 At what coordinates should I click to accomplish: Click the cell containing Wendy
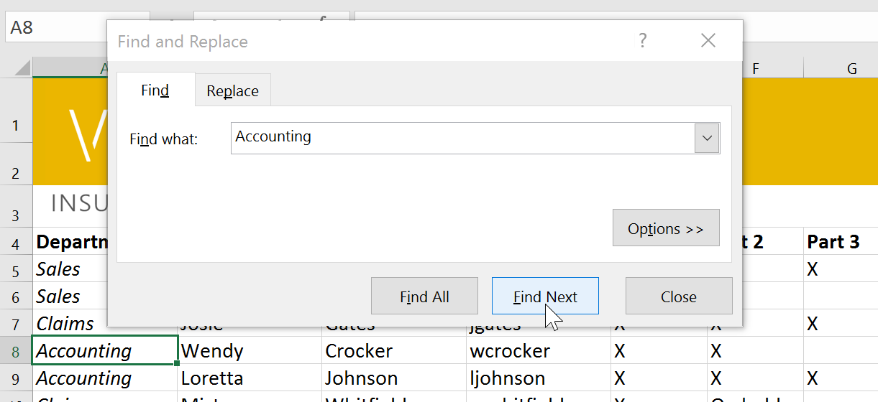[x=249, y=351]
